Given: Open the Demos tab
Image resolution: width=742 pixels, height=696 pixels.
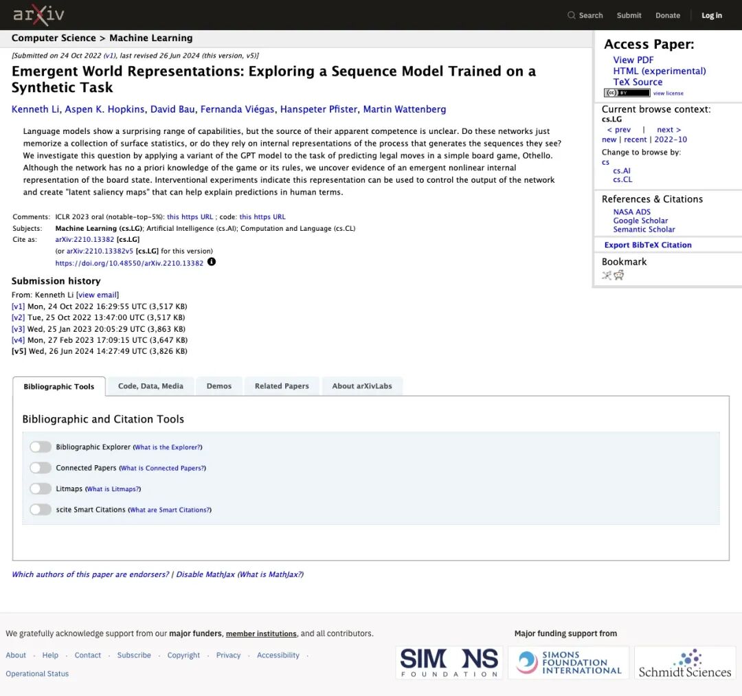Looking at the screenshot, I should click(219, 386).
